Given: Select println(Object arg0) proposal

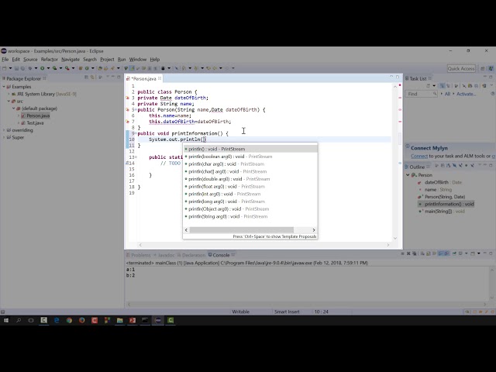Looking at the screenshot, I should point(250,208).
